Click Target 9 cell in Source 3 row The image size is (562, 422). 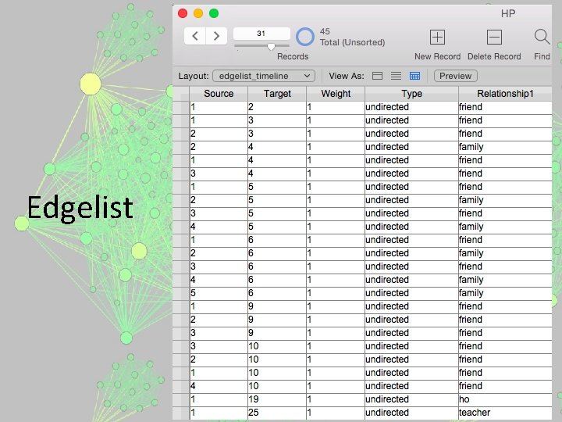coord(277,333)
